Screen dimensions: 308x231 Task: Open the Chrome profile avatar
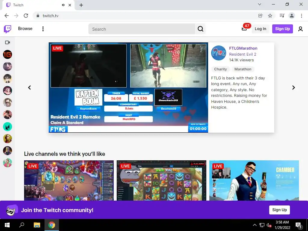click(x=292, y=16)
